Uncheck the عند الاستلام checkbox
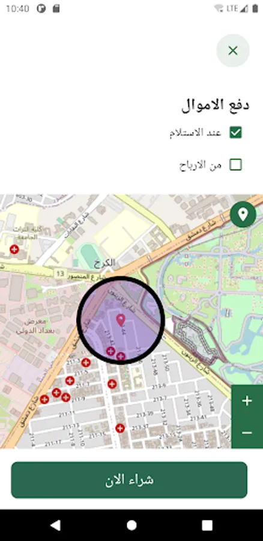This screenshot has width=263, height=541. 236,132
